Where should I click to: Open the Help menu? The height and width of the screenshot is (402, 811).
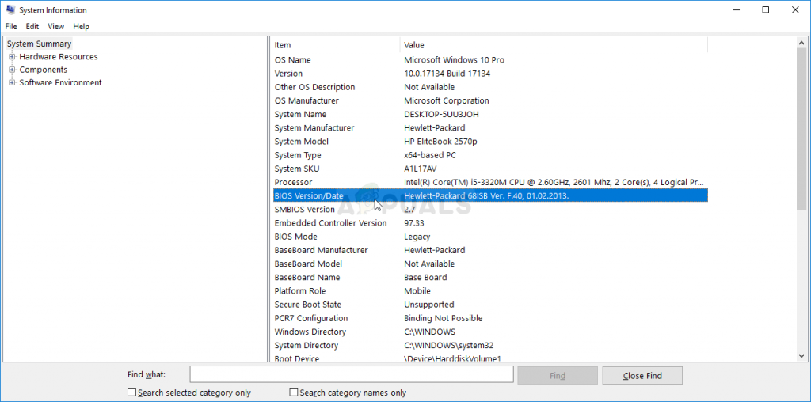[81, 26]
